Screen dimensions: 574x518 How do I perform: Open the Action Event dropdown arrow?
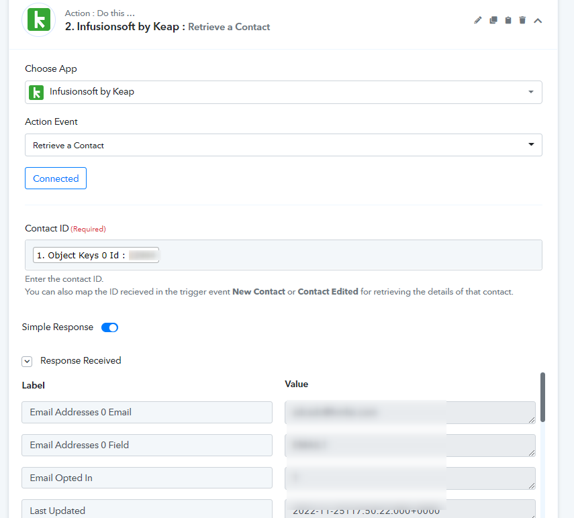pos(531,144)
